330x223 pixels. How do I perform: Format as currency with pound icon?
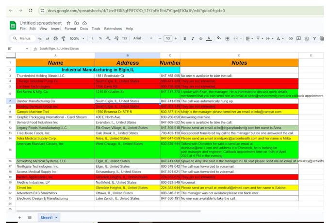point(92,38)
